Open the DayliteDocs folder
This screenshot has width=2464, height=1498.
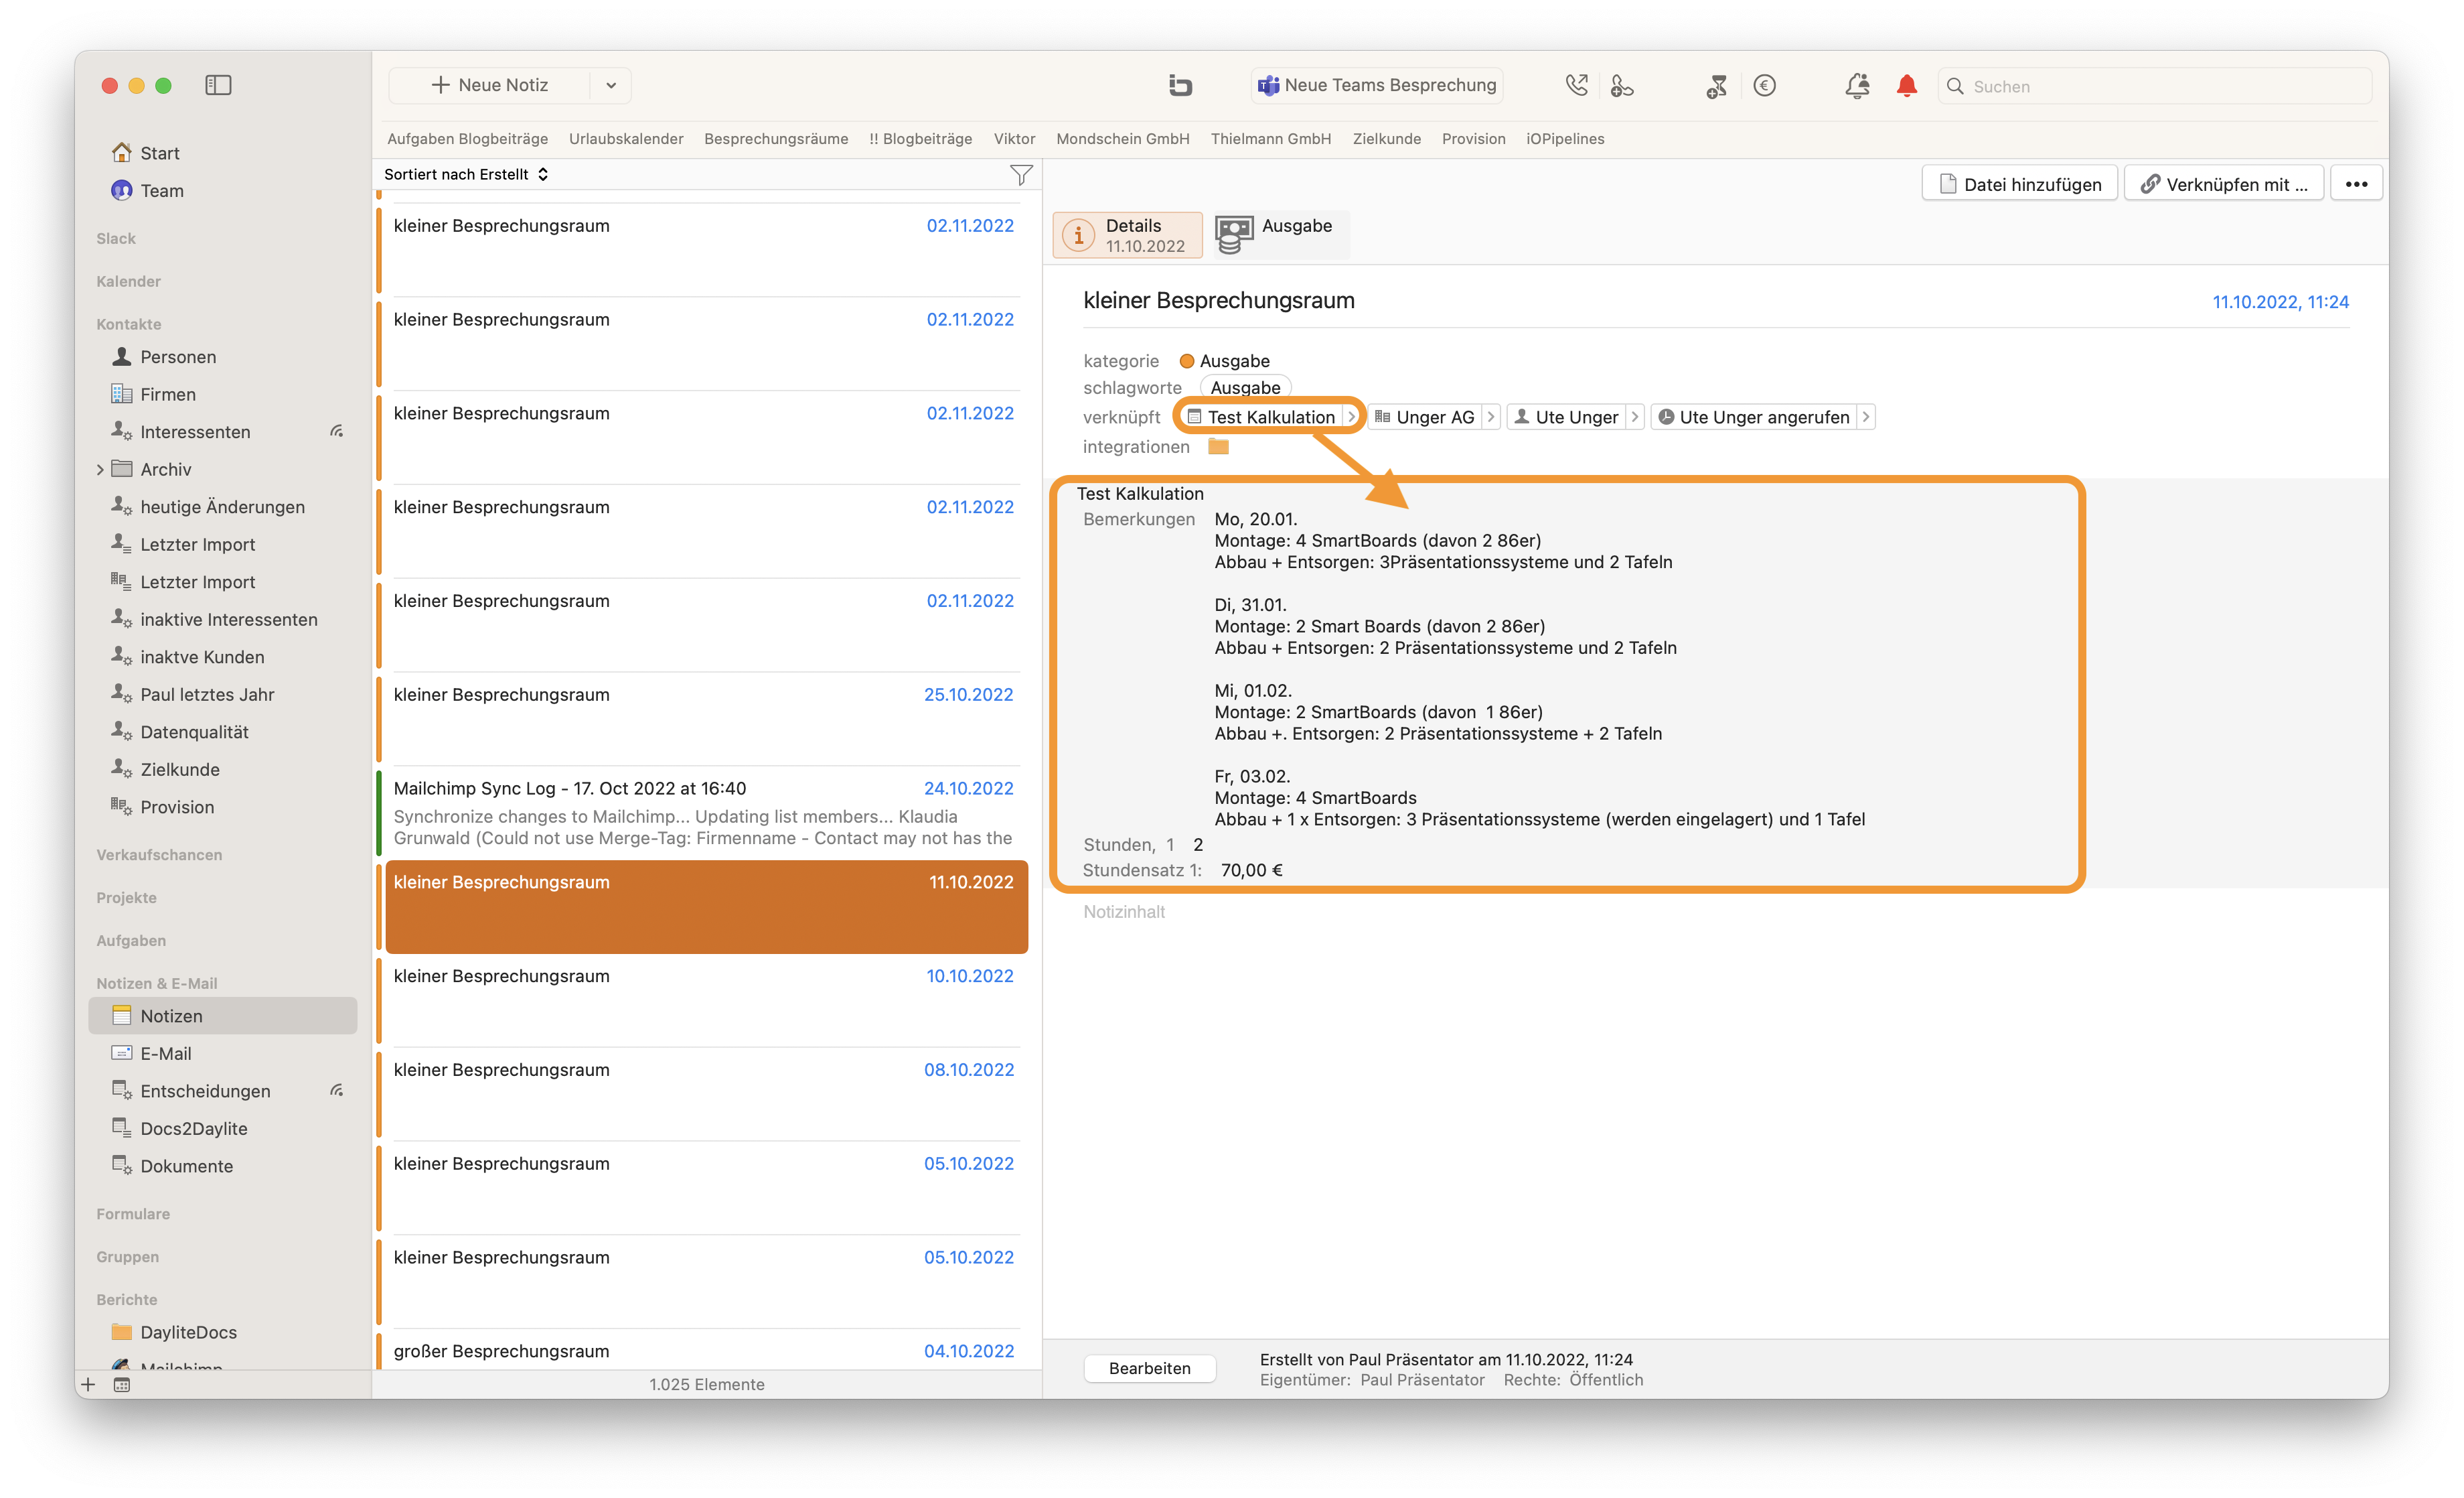(x=188, y=1332)
